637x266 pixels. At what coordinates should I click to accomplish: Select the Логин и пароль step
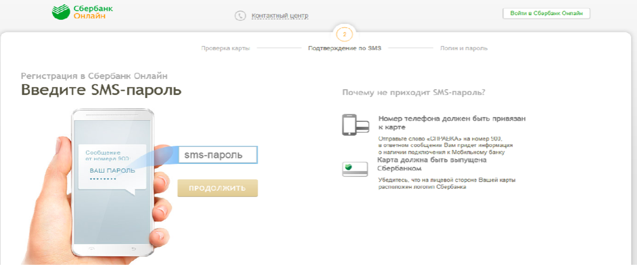point(464,48)
